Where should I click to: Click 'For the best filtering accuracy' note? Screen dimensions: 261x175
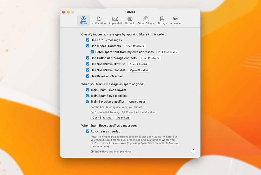(x=117, y=107)
